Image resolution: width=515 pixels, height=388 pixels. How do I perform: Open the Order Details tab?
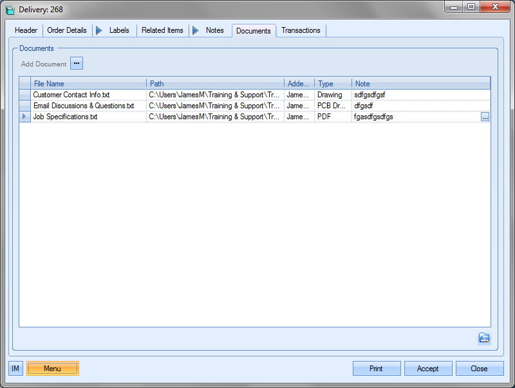click(x=67, y=30)
